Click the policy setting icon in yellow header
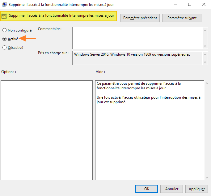This screenshot has height=196, width=211. (4, 16)
